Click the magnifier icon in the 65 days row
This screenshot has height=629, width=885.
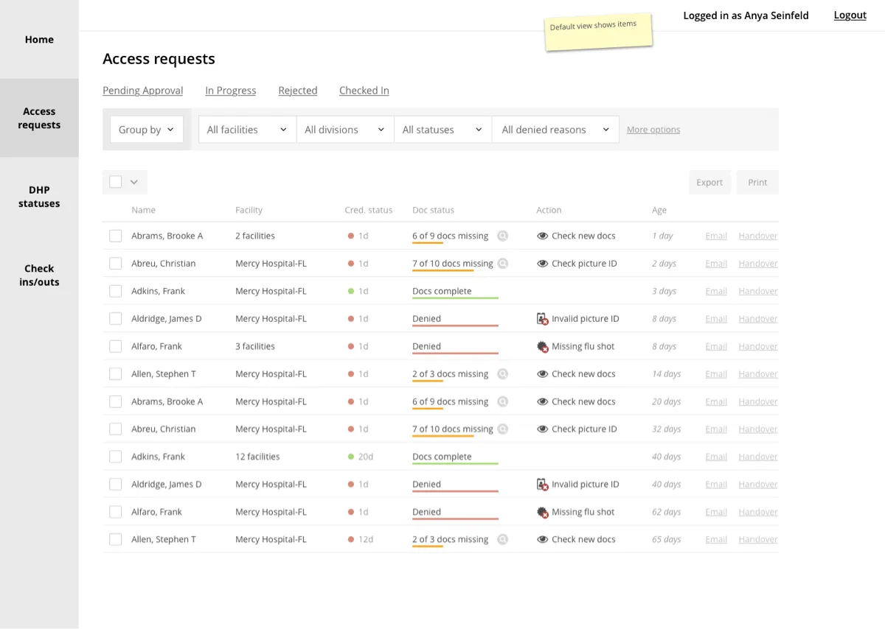click(x=502, y=540)
